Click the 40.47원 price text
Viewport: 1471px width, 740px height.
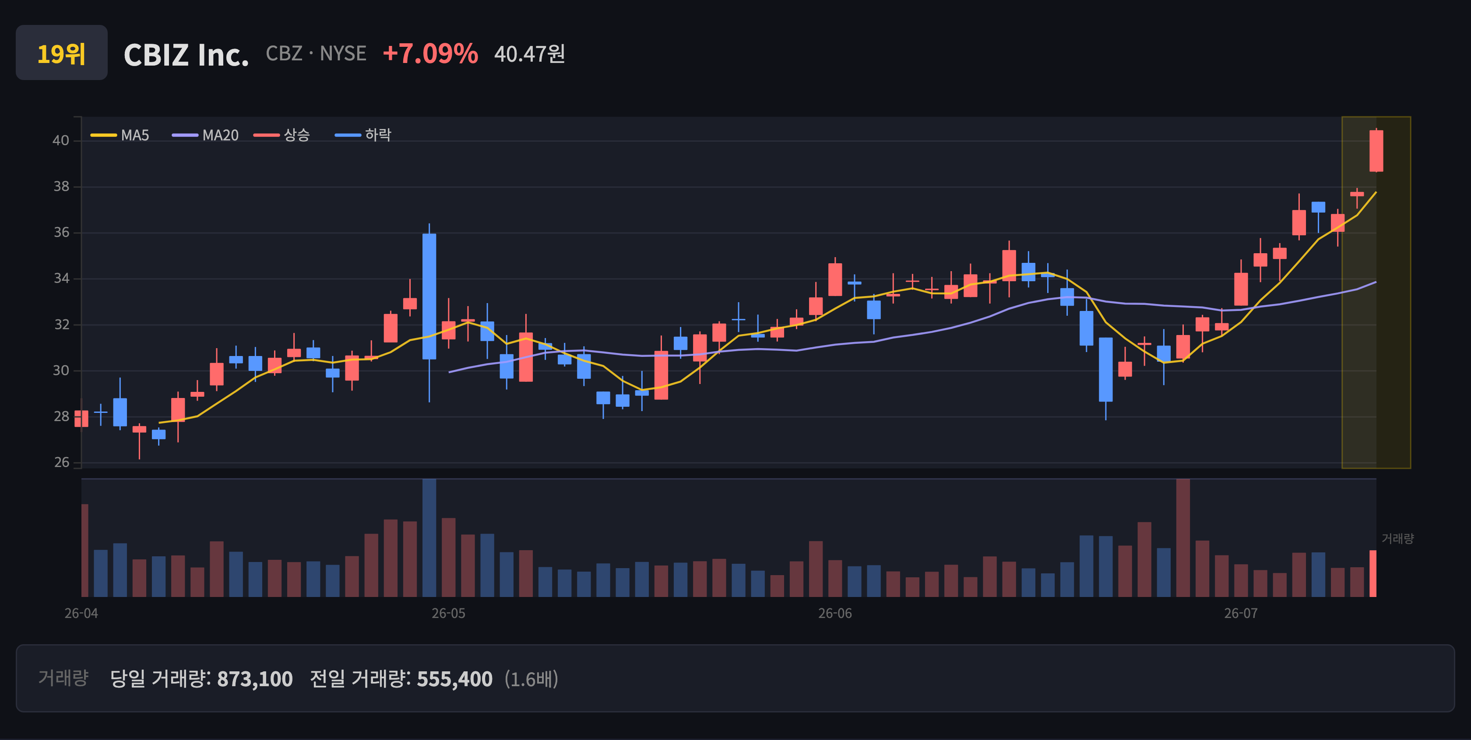[x=529, y=54]
